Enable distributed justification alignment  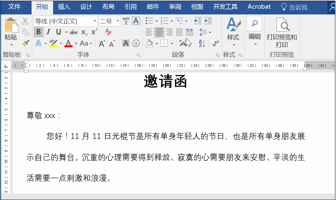[x=189, y=32]
